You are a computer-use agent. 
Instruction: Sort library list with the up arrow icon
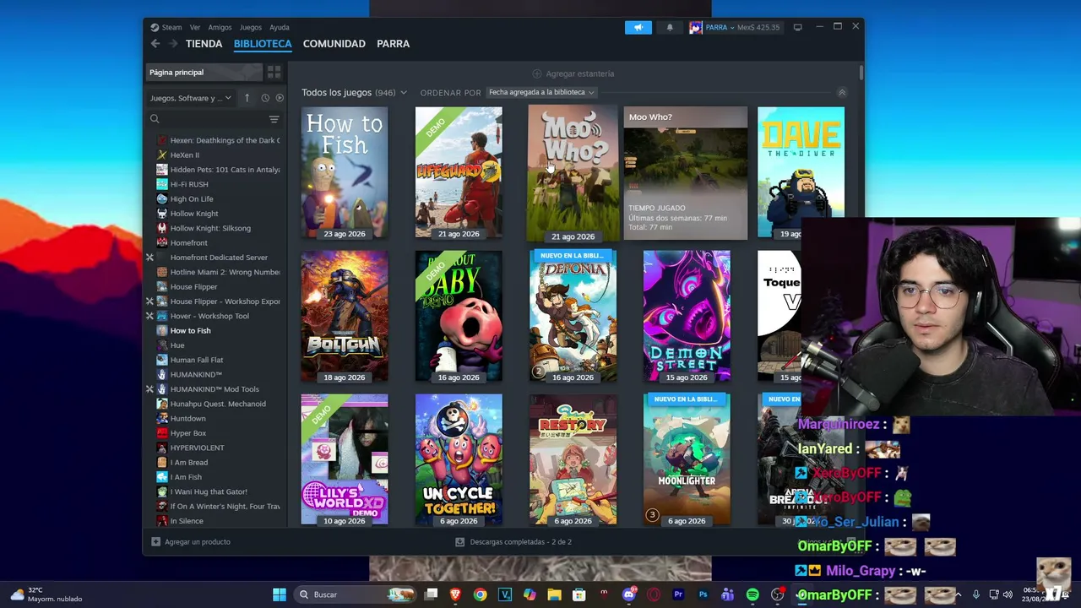[x=247, y=98]
